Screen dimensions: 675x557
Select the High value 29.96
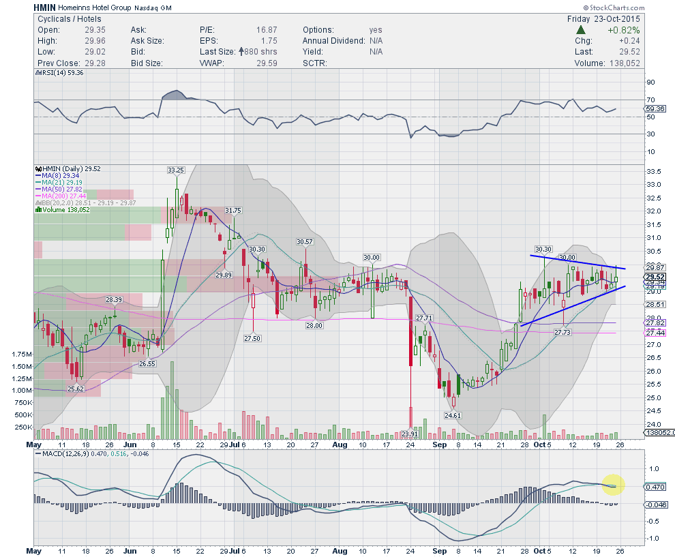[95, 40]
